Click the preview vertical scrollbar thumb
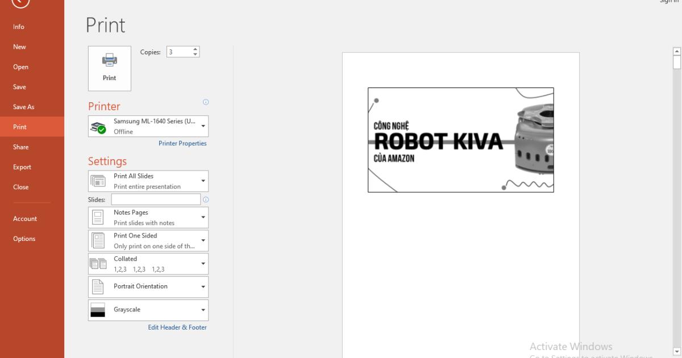The image size is (682, 358). tap(676, 63)
